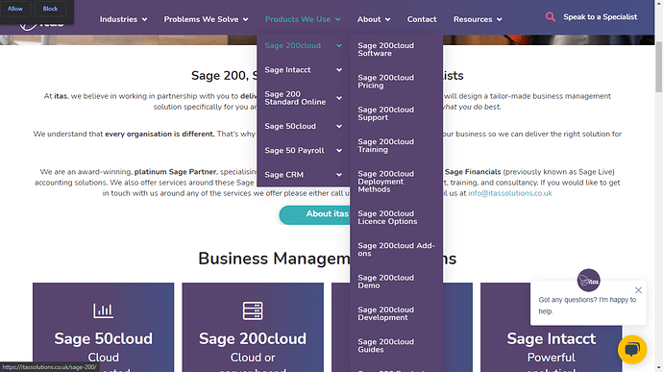The image size is (663, 372).
Task: Click the Sage Intacct card title
Action: (x=552, y=338)
